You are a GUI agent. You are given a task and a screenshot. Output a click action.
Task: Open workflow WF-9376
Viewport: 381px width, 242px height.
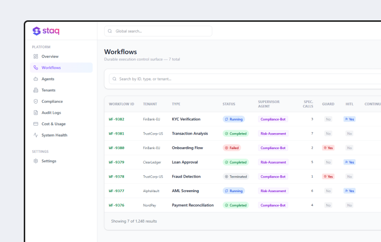coord(116,205)
